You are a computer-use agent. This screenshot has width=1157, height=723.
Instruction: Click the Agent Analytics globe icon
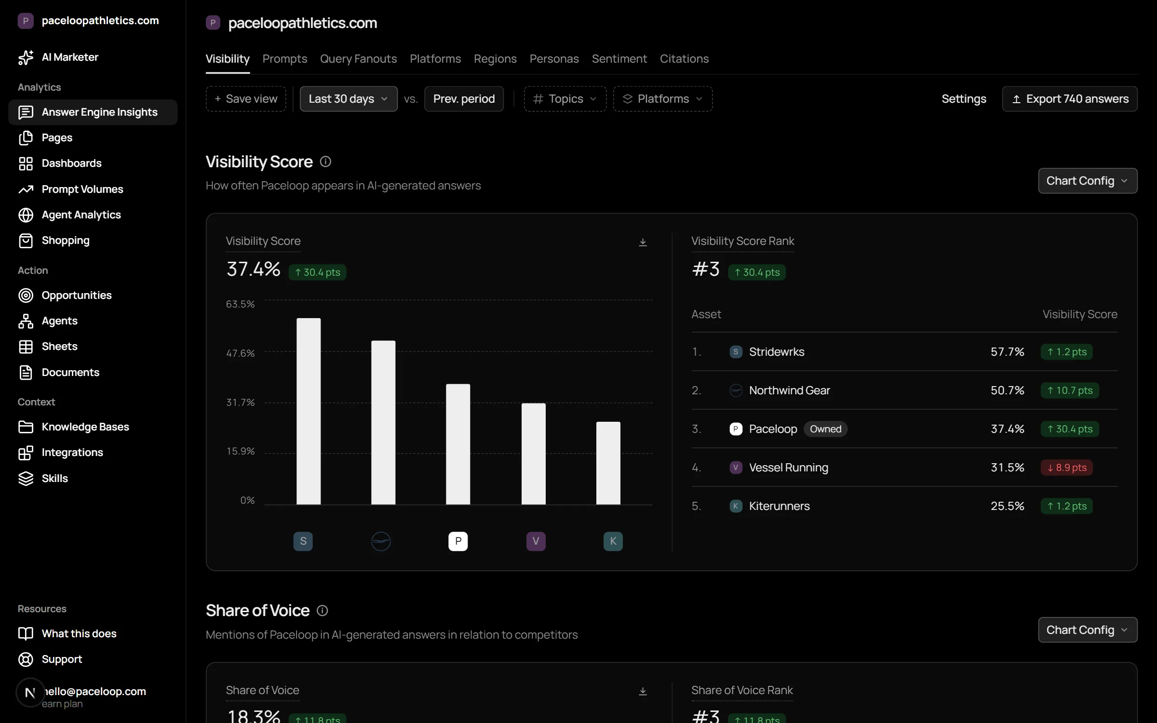click(x=26, y=215)
